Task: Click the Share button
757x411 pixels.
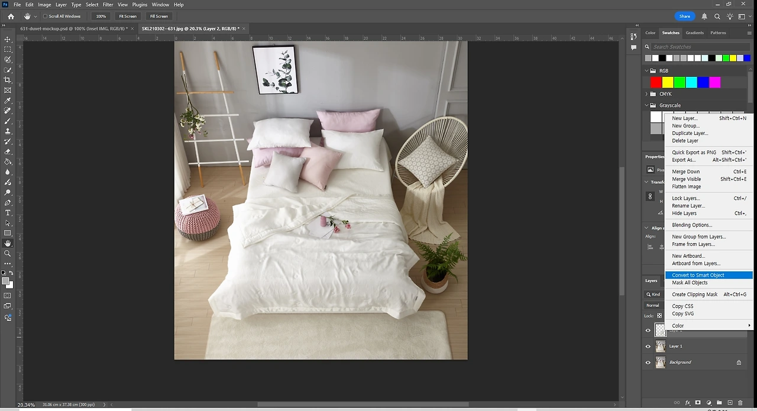Action: pyautogui.click(x=684, y=16)
